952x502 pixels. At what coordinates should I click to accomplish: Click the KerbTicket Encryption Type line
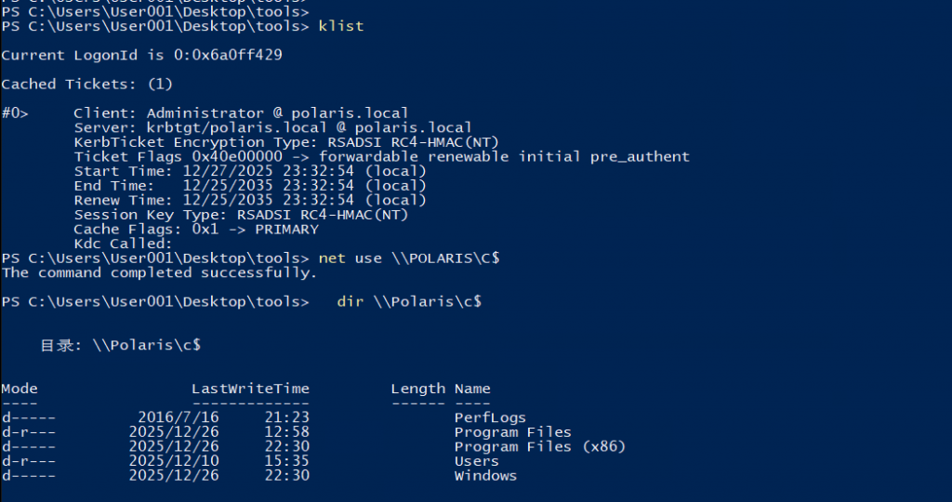[x=286, y=142]
